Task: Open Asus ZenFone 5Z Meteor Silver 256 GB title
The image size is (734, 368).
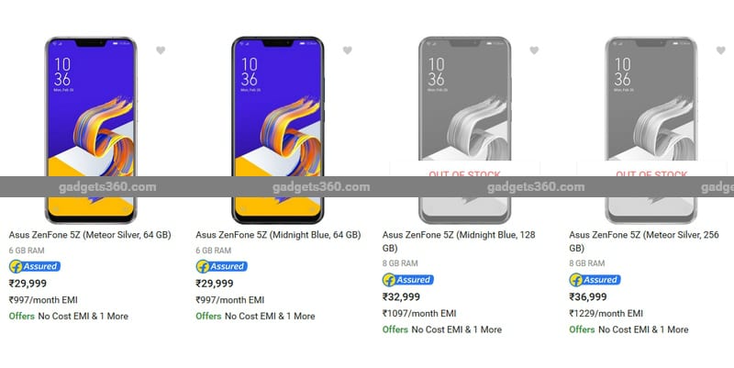Action: tap(644, 241)
